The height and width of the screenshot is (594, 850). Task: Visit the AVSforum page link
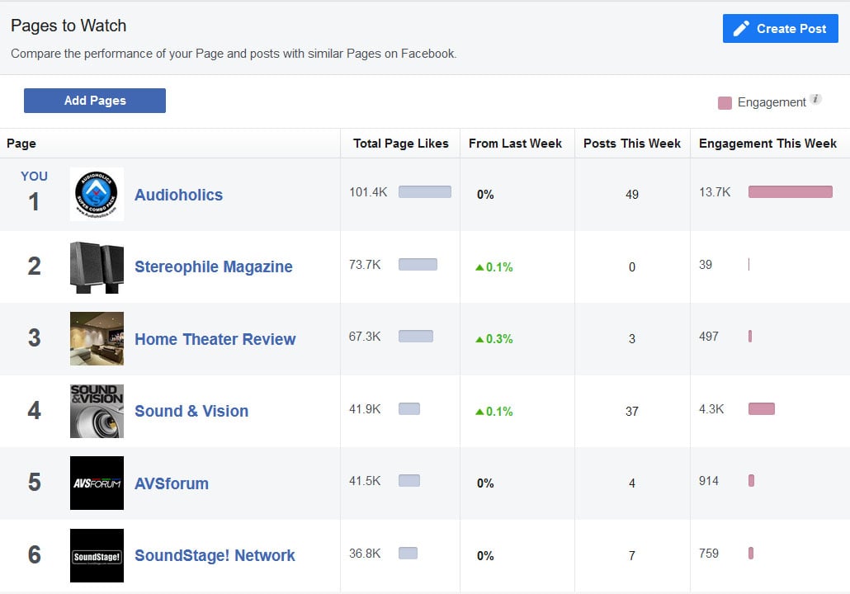[172, 483]
